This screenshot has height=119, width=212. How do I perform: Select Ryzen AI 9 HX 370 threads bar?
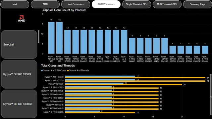[135, 78]
